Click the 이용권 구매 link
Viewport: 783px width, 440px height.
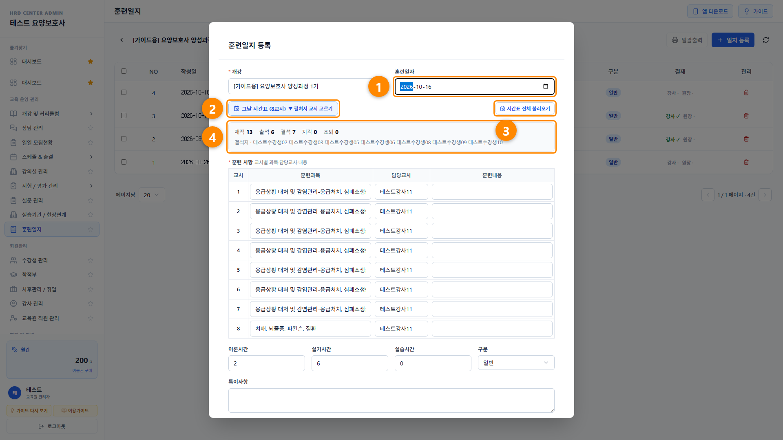click(82, 370)
